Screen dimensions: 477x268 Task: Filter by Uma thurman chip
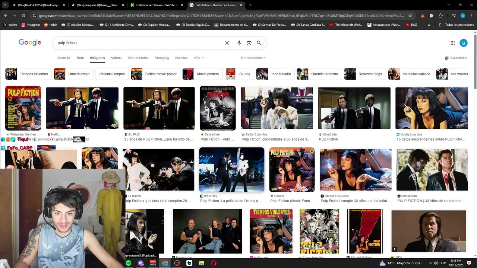(x=73, y=74)
